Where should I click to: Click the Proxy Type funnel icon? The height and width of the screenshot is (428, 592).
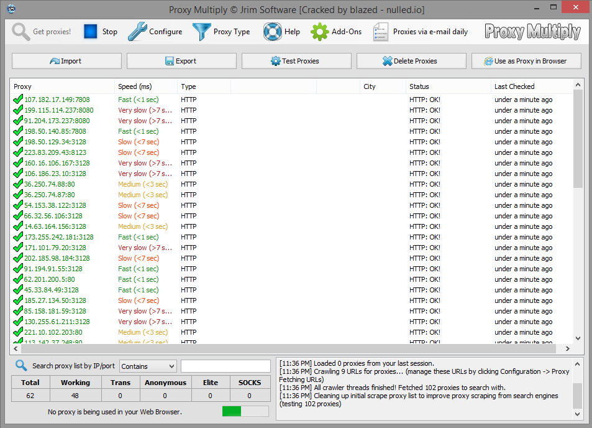(202, 31)
